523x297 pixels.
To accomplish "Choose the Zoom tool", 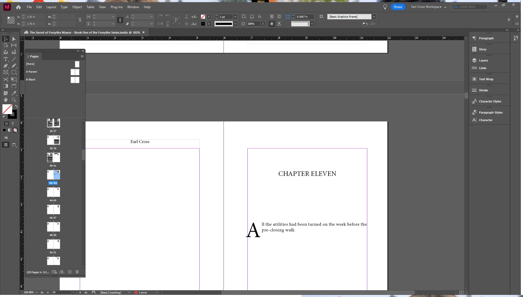I will 14,100.
